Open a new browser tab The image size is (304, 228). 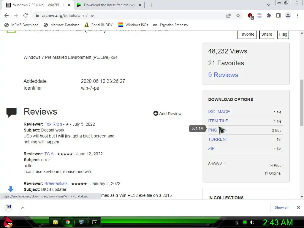click(151, 5)
